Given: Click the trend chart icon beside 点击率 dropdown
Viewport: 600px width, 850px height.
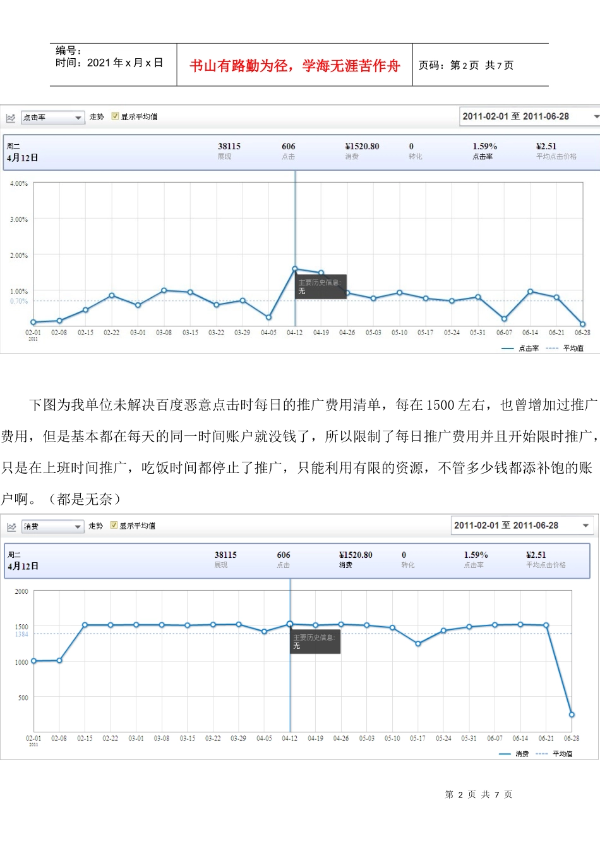Looking at the screenshot, I should pyautogui.click(x=11, y=118).
